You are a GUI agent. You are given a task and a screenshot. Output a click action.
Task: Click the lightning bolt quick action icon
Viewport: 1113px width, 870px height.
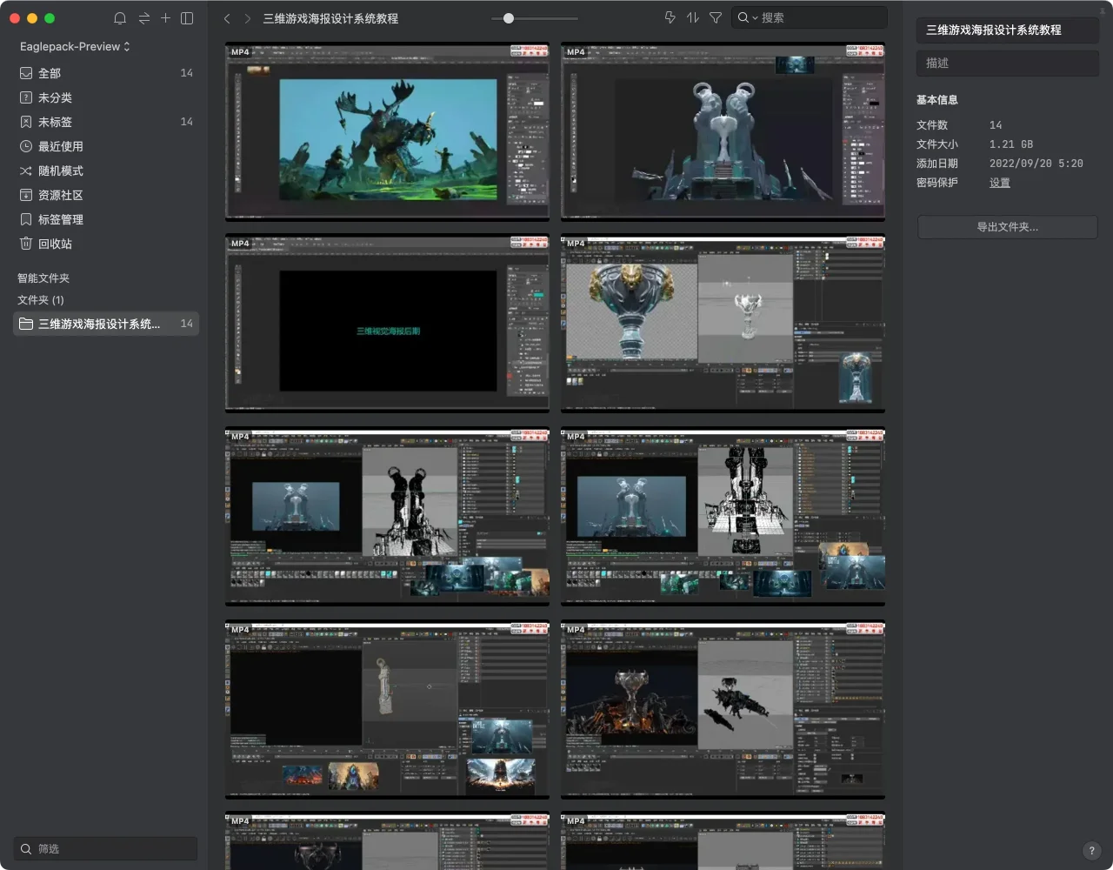(x=670, y=17)
